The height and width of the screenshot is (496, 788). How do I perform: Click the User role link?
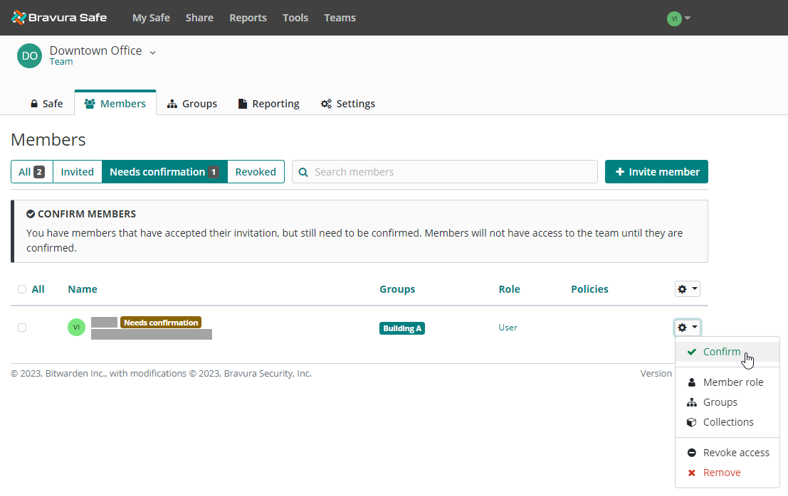tap(508, 328)
